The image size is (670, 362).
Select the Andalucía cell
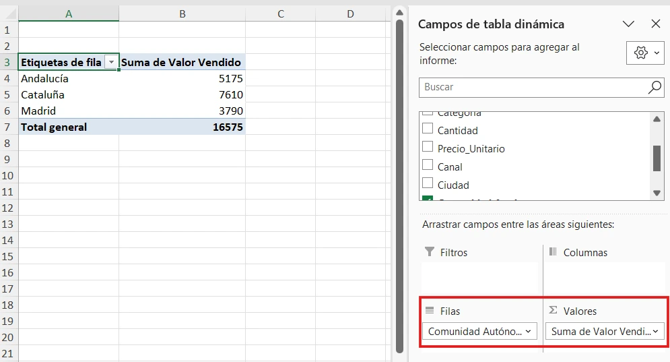(69, 79)
